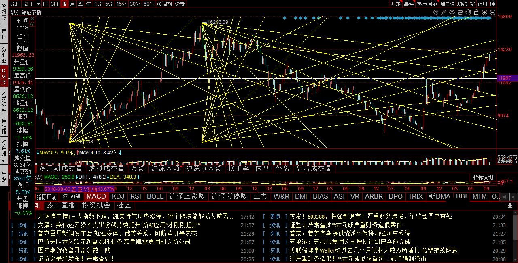Toggle the 预测 prediction button
The height and width of the screenshot is (263, 518).
482,4
